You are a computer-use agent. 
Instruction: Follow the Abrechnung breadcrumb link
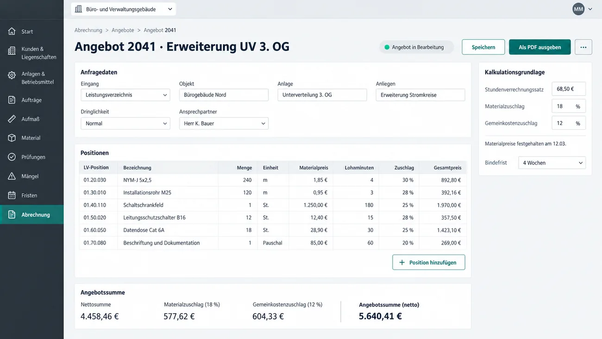(x=88, y=30)
